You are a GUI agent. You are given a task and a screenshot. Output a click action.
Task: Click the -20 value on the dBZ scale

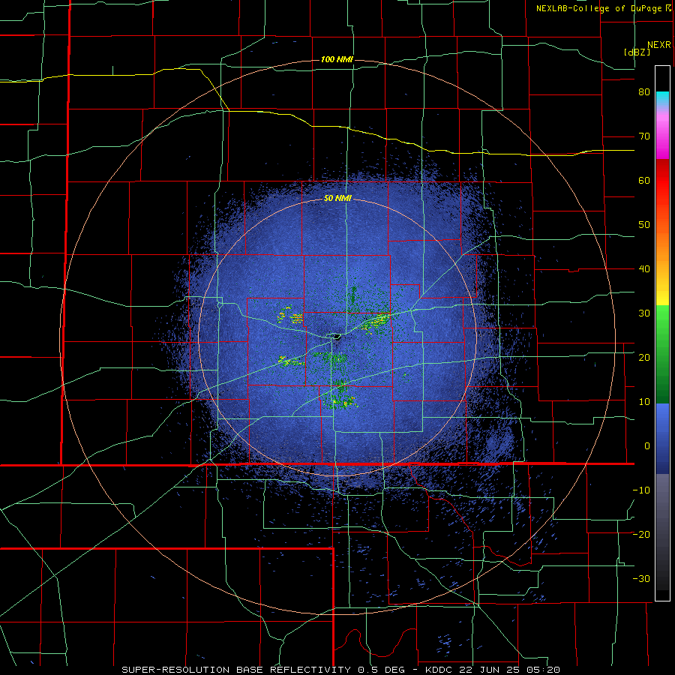(641, 534)
